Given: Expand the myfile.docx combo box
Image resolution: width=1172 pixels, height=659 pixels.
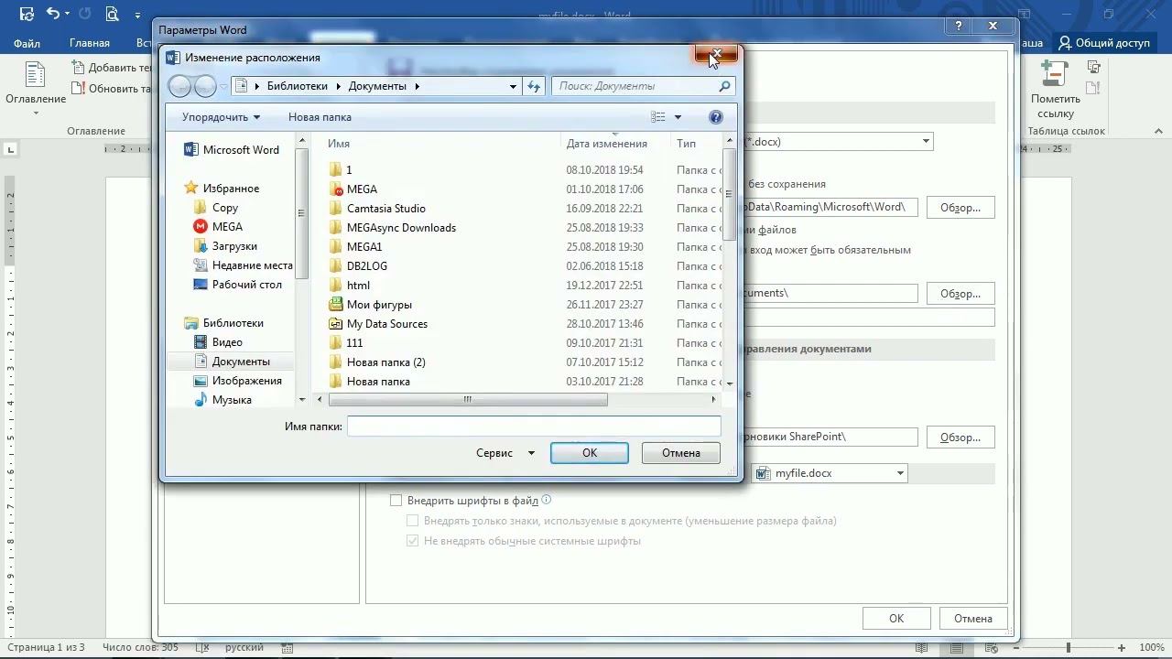Looking at the screenshot, I should (x=900, y=473).
